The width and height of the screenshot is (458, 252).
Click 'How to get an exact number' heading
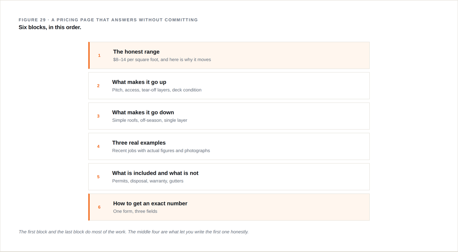point(150,203)
